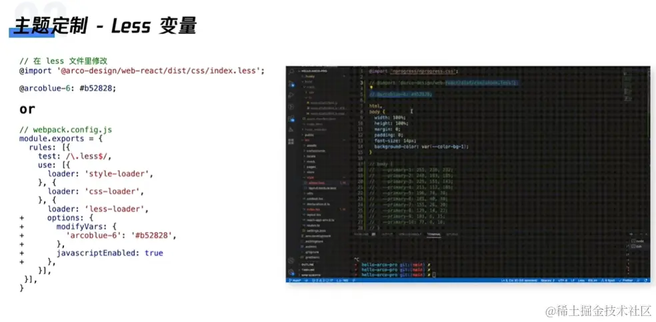
Task: Open Accounts icon above the gear
Action: tap(291, 261)
